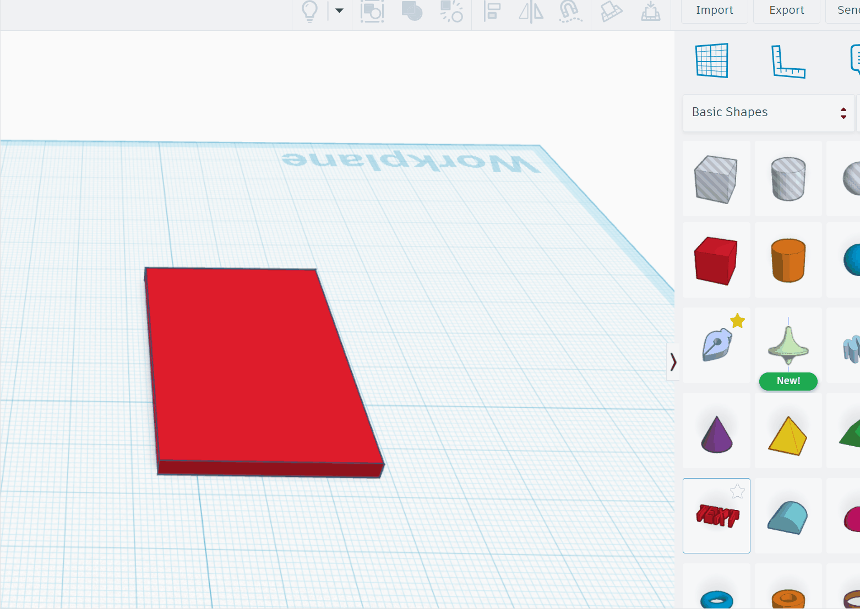Screen dimensions: 860x609
Task: Click the Import button
Action: pos(715,10)
